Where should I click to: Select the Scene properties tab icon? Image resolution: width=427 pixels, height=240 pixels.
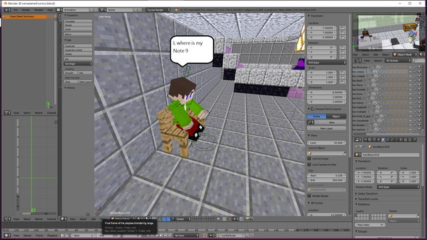[374, 140]
